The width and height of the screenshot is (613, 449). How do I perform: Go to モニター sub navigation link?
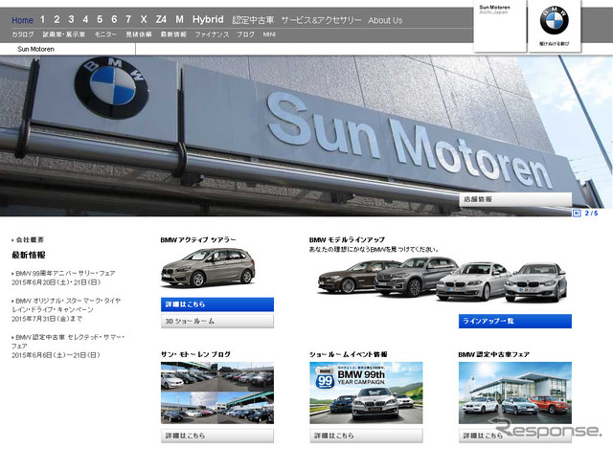(105, 34)
